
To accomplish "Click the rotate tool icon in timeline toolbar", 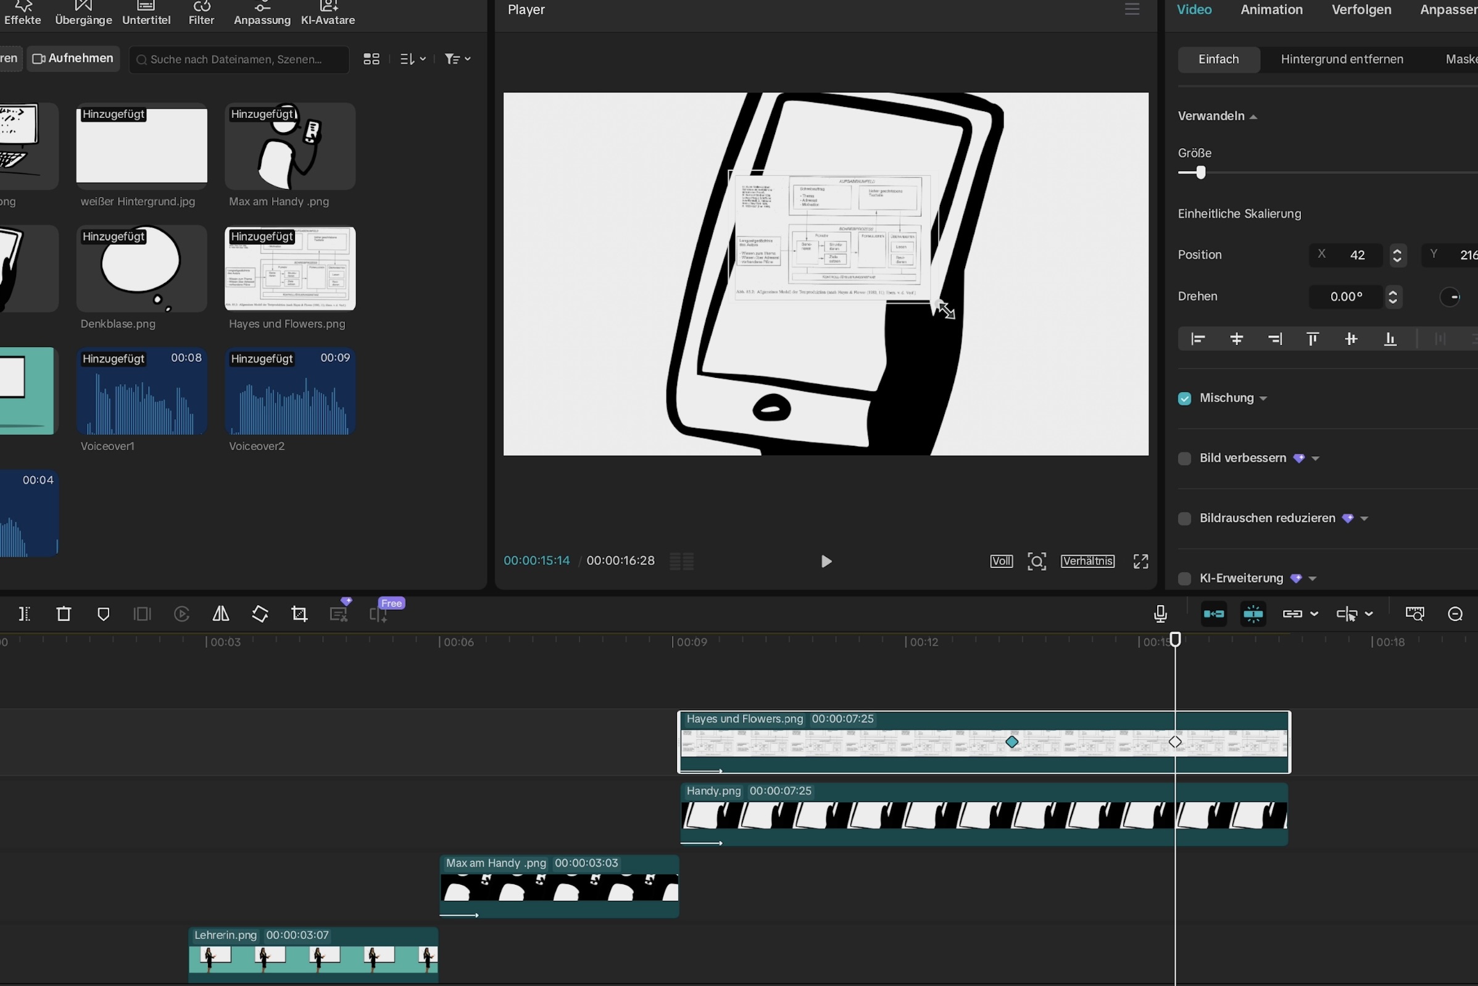I will tap(260, 614).
